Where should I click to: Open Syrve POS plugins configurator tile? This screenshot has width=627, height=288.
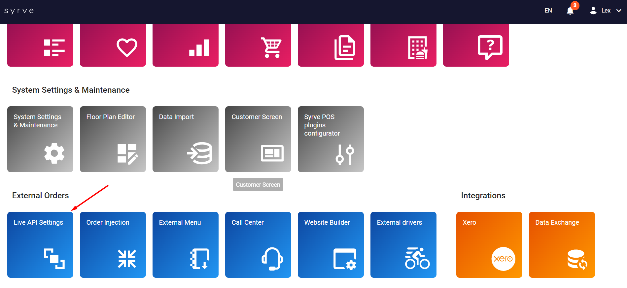tap(331, 139)
